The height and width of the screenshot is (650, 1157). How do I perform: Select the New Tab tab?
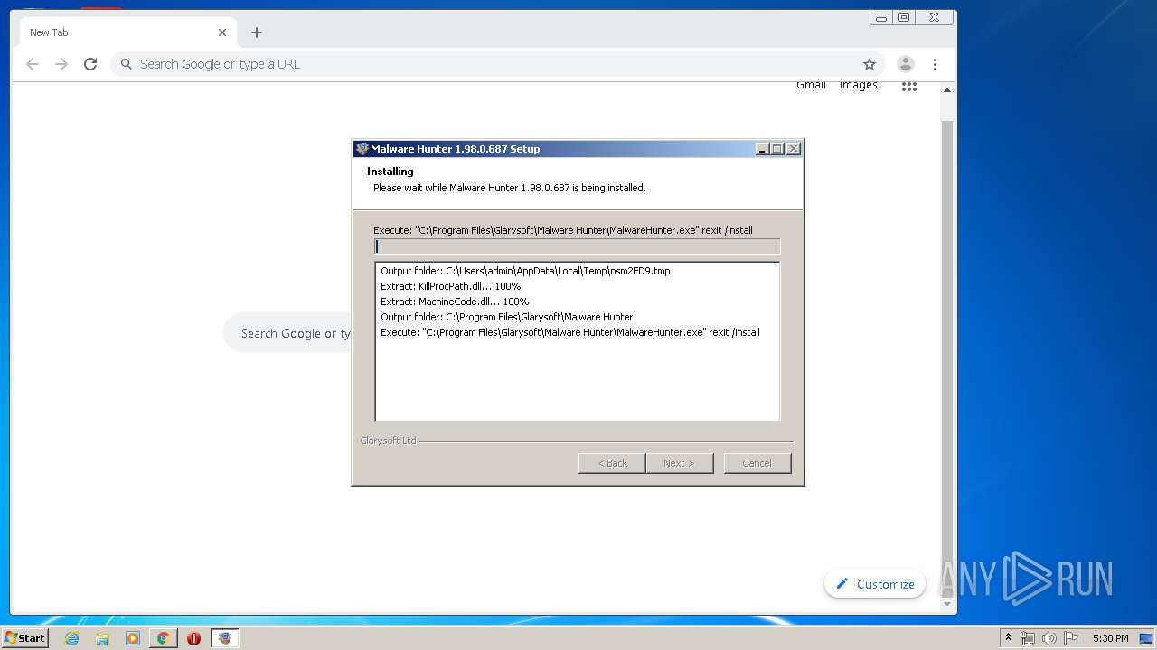pyautogui.click(x=127, y=32)
